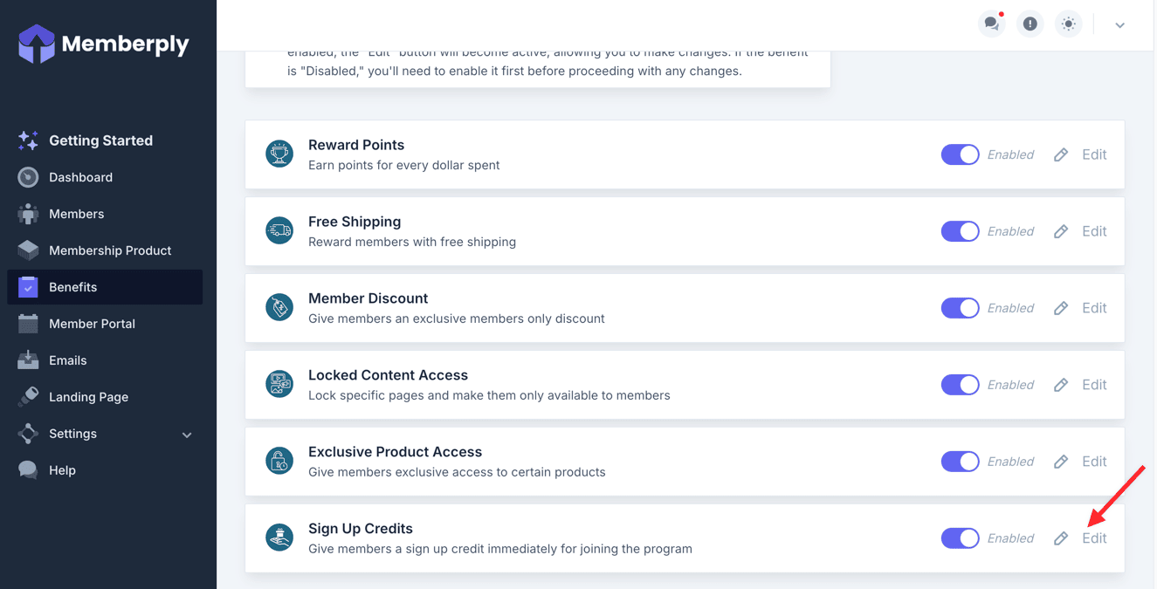Open the account dropdown chevron in header
Image resolution: width=1157 pixels, height=589 pixels.
click(1119, 25)
